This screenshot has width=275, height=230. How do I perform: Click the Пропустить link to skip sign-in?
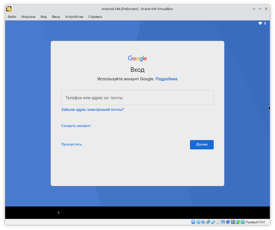(x=72, y=144)
